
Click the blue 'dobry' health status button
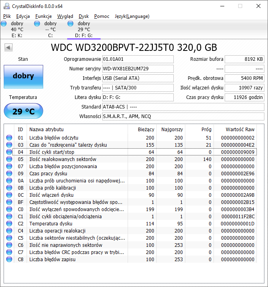tap(23, 77)
